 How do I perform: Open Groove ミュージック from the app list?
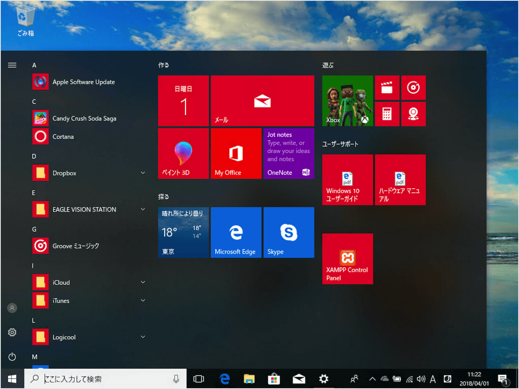pyautogui.click(x=89, y=246)
